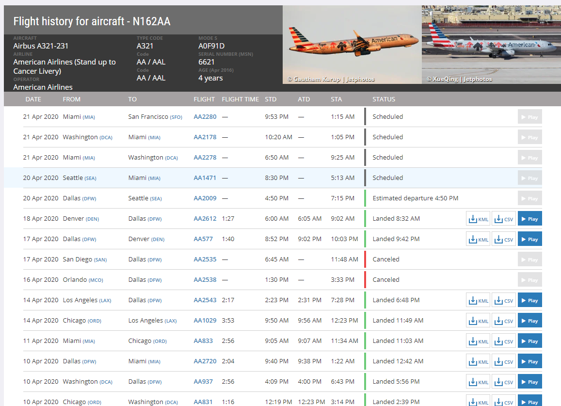Viewport: 561px width, 406px height.
Task: Download CSV for flight AA2543
Action: pos(504,300)
